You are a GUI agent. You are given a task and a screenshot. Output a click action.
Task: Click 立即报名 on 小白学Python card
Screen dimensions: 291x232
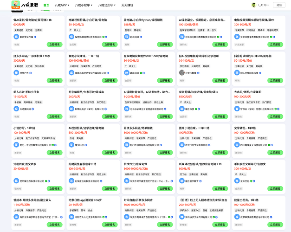click(x=165, y=45)
